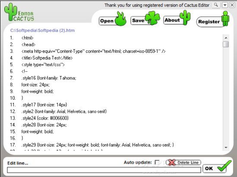Enable the Auto update checkbox
The height and width of the screenshot is (177, 237).
[157, 162]
